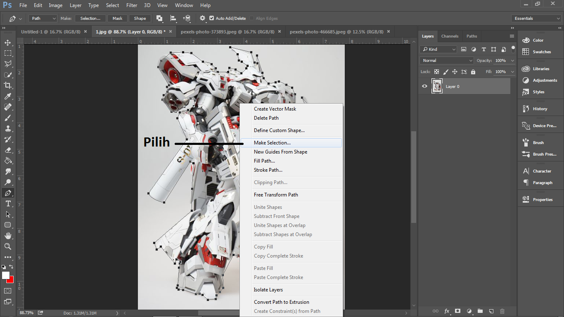Screen dimensions: 564x317
Task: Click the Selection... button in options bar
Action: [90, 18]
